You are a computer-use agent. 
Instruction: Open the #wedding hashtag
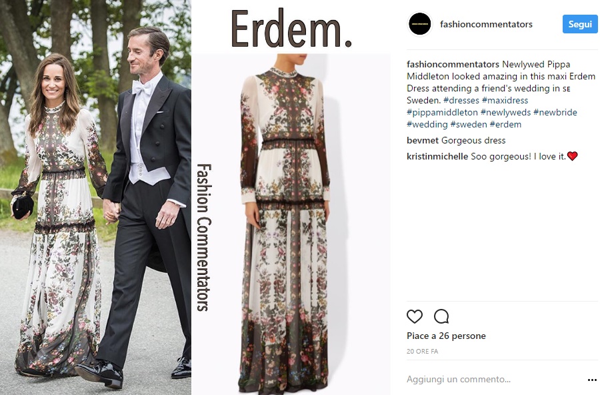pyautogui.click(x=427, y=125)
